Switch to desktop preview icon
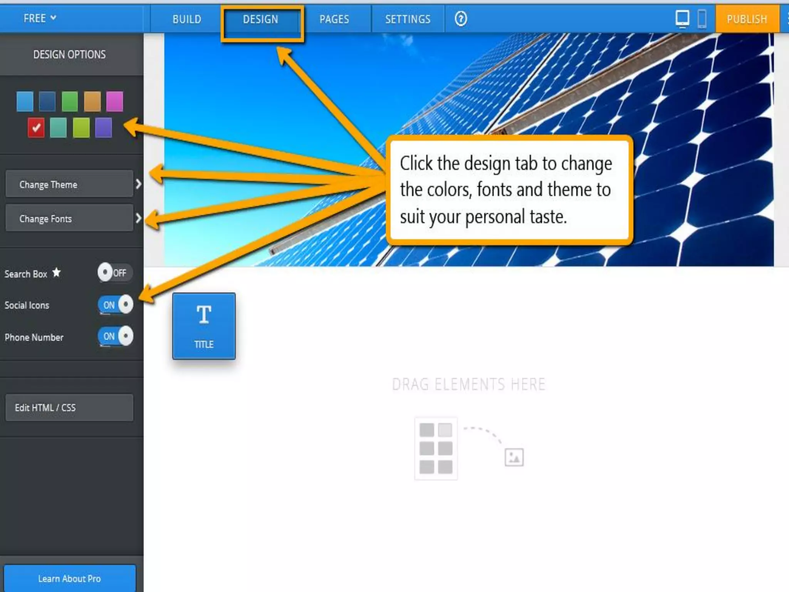The height and width of the screenshot is (592, 789). [682, 18]
